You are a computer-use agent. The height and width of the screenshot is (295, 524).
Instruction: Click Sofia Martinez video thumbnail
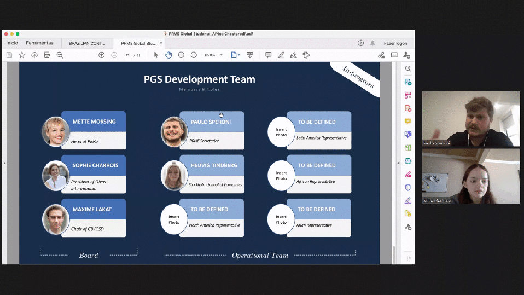[471, 176]
